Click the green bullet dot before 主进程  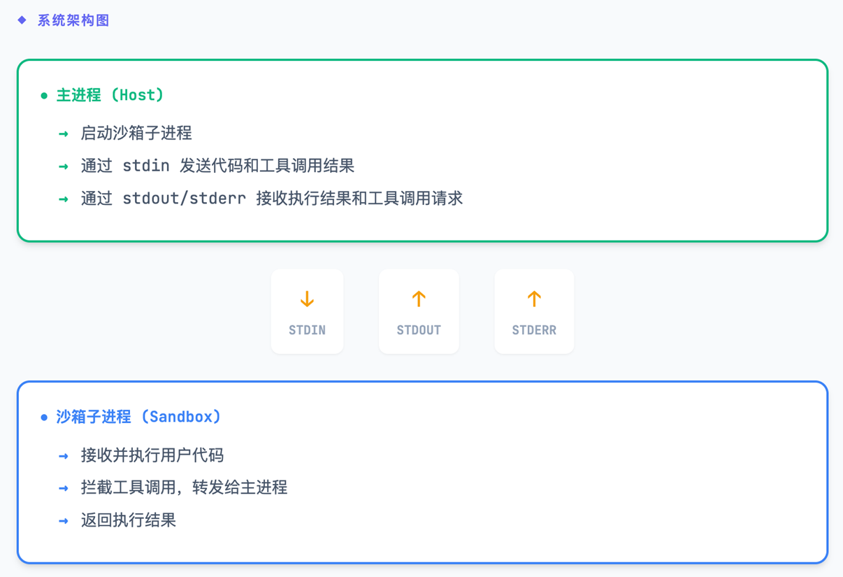[x=44, y=96]
